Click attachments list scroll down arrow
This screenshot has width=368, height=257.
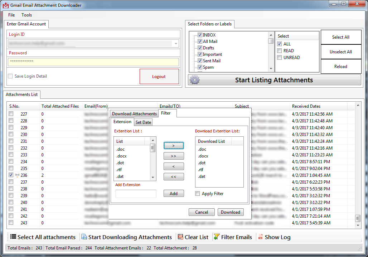[358, 225]
